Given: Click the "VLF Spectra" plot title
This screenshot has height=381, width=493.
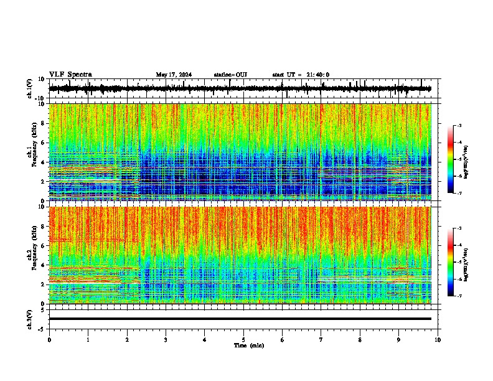Looking at the screenshot, I should tap(70, 75).
